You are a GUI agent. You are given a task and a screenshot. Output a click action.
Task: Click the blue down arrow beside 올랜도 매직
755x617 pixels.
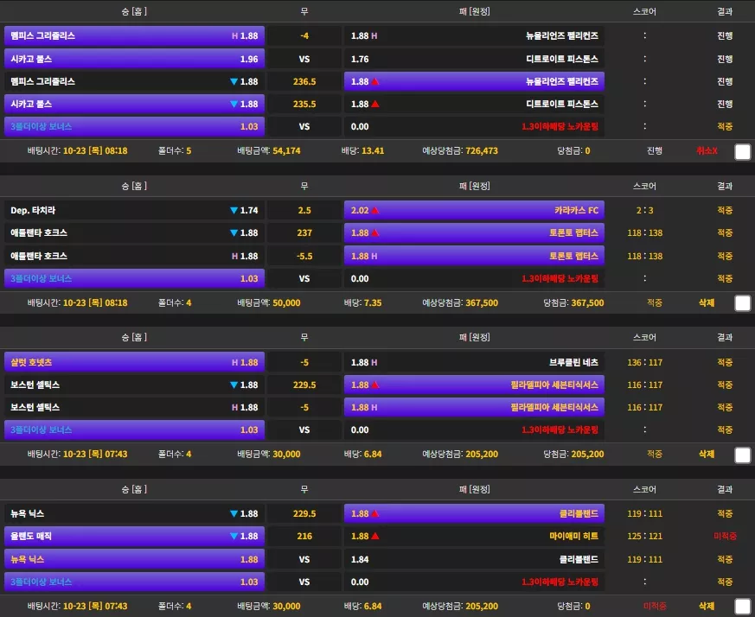pyautogui.click(x=234, y=536)
